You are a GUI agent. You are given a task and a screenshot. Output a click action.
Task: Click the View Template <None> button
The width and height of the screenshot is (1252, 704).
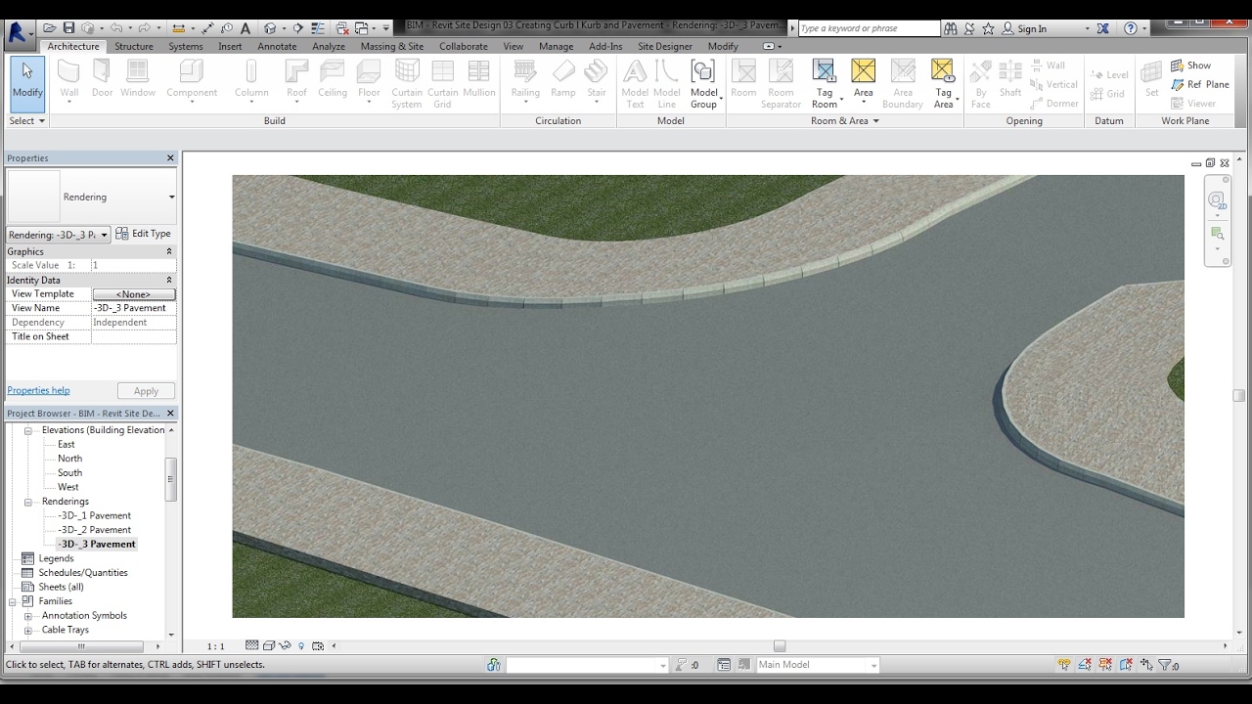134,294
